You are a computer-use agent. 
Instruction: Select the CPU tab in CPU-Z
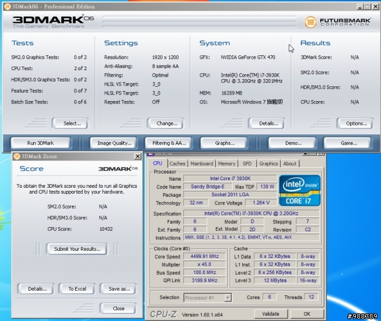click(157, 163)
